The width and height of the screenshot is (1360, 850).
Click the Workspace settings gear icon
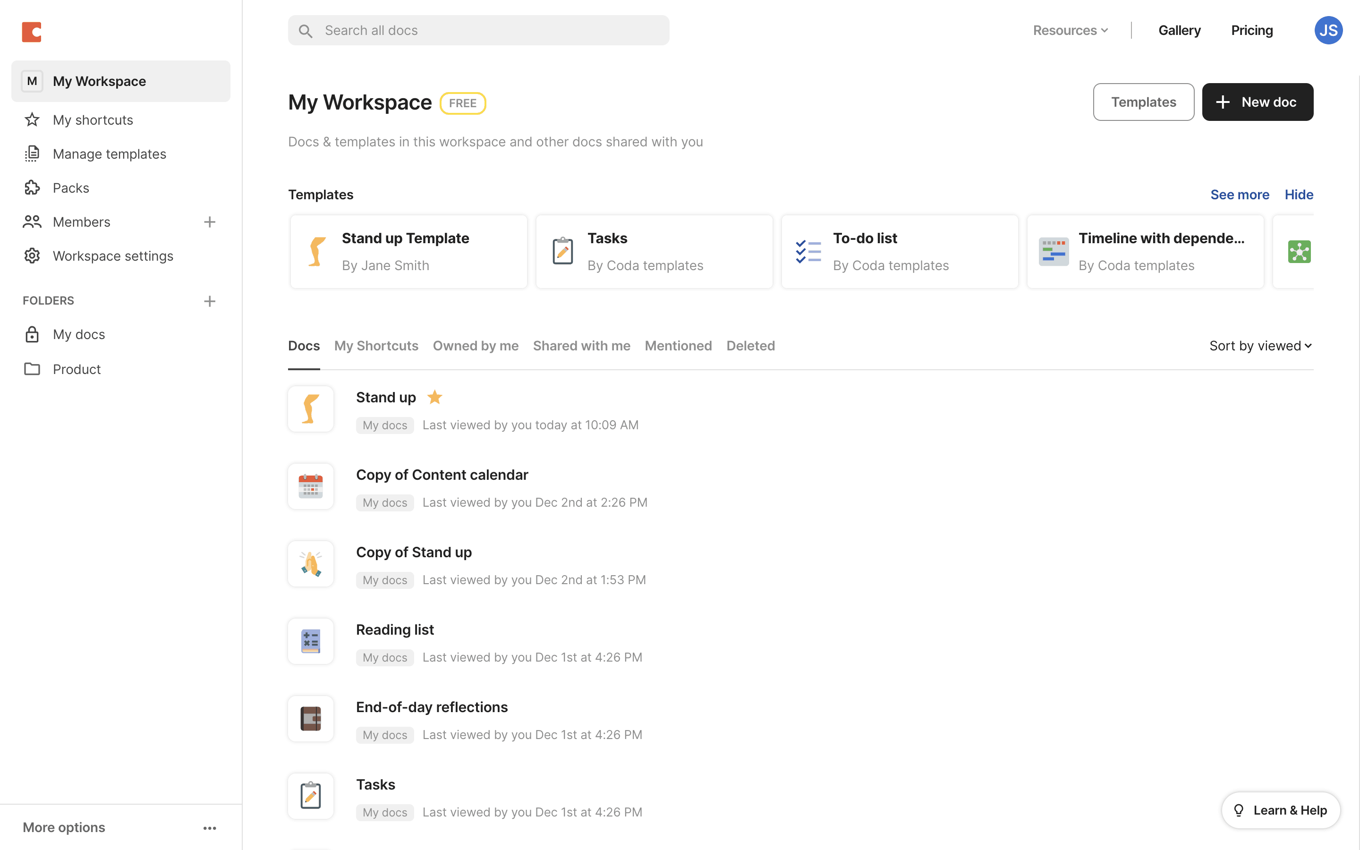point(32,256)
